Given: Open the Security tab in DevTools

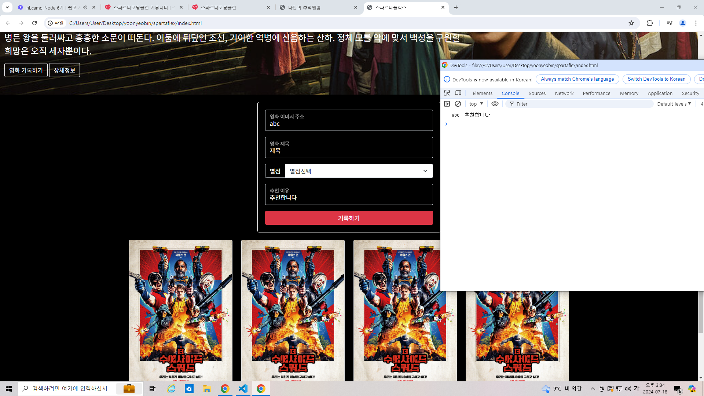Looking at the screenshot, I should [x=690, y=93].
